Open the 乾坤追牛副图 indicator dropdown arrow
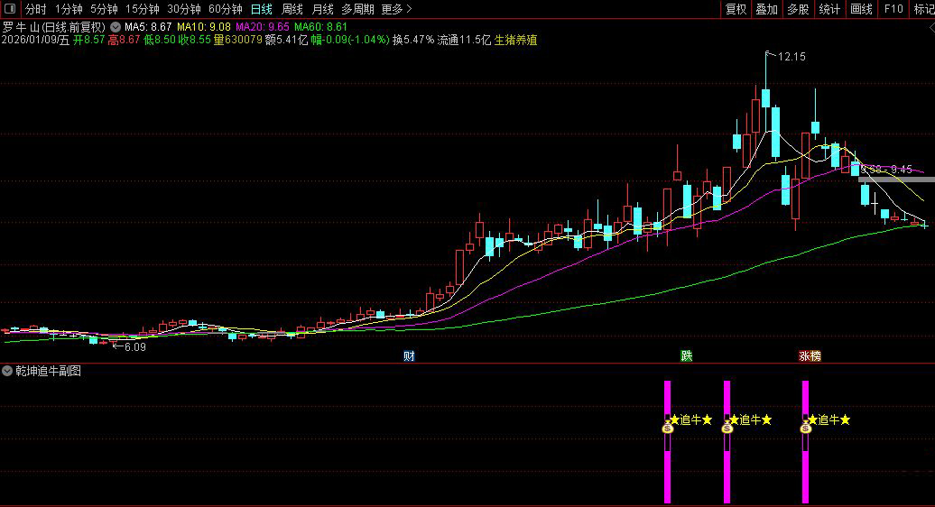 click(x=7, y=371)
